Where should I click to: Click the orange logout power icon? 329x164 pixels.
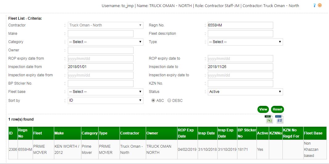pyautogui.click(x=320, y=6)
